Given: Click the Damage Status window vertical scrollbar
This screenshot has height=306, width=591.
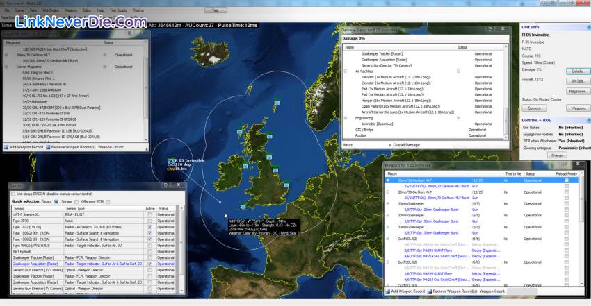Looking at the screenshot, I should coord(505,92).
